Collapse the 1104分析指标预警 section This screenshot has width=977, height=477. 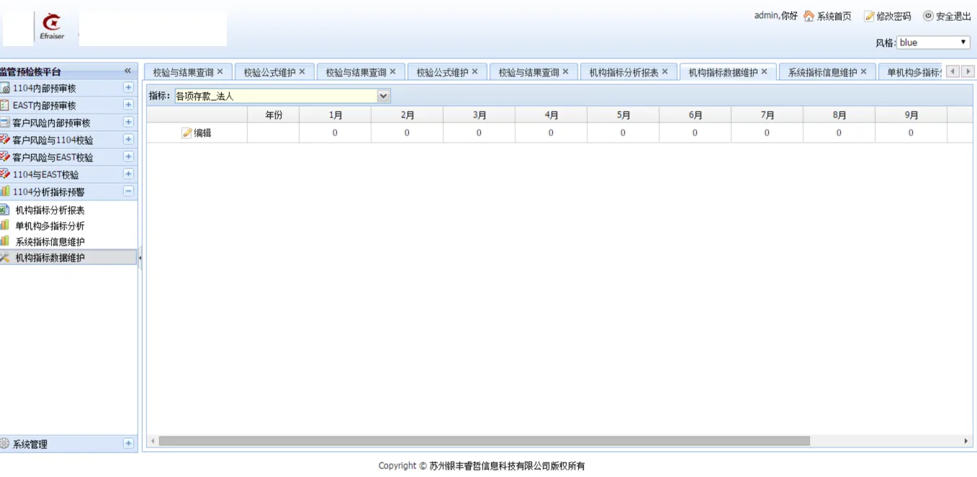click(x=128, y=192)
